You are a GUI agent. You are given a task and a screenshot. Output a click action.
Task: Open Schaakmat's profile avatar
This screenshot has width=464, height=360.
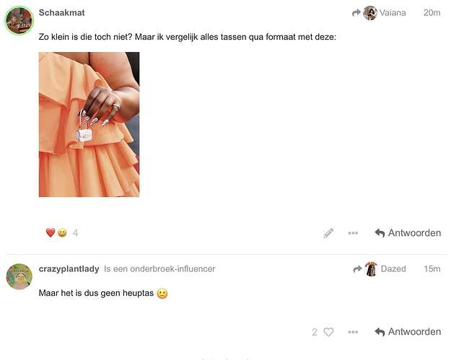(x=19, y=20)
